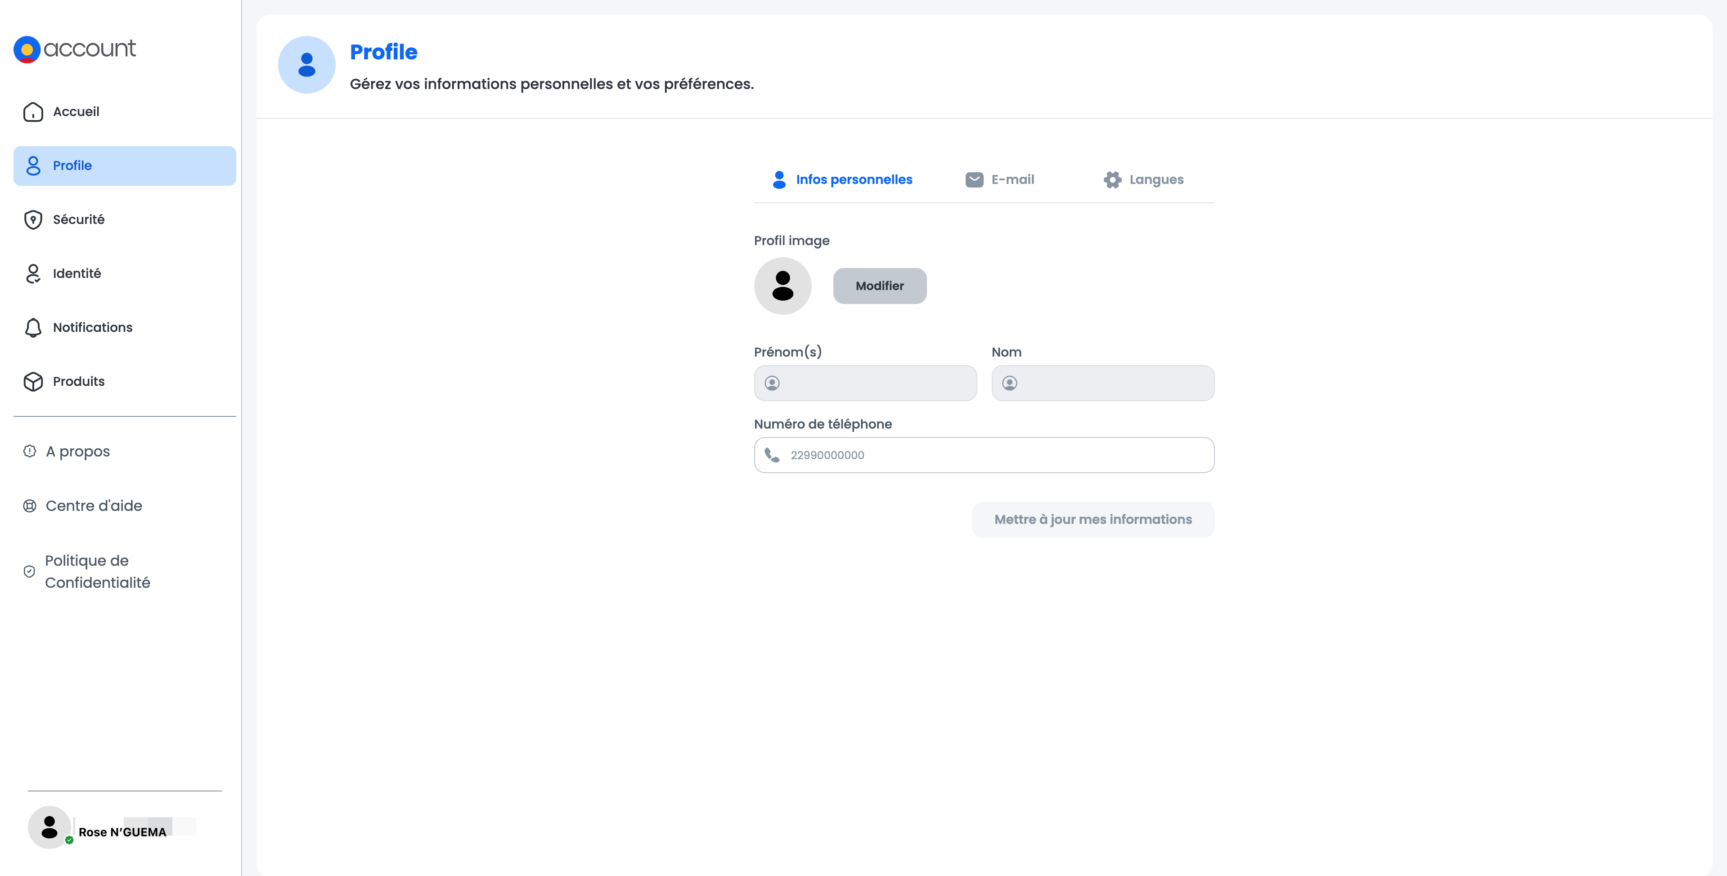
Task: Click Rose N'GUEMA user avatar
Action: click(x=49, y=827)
